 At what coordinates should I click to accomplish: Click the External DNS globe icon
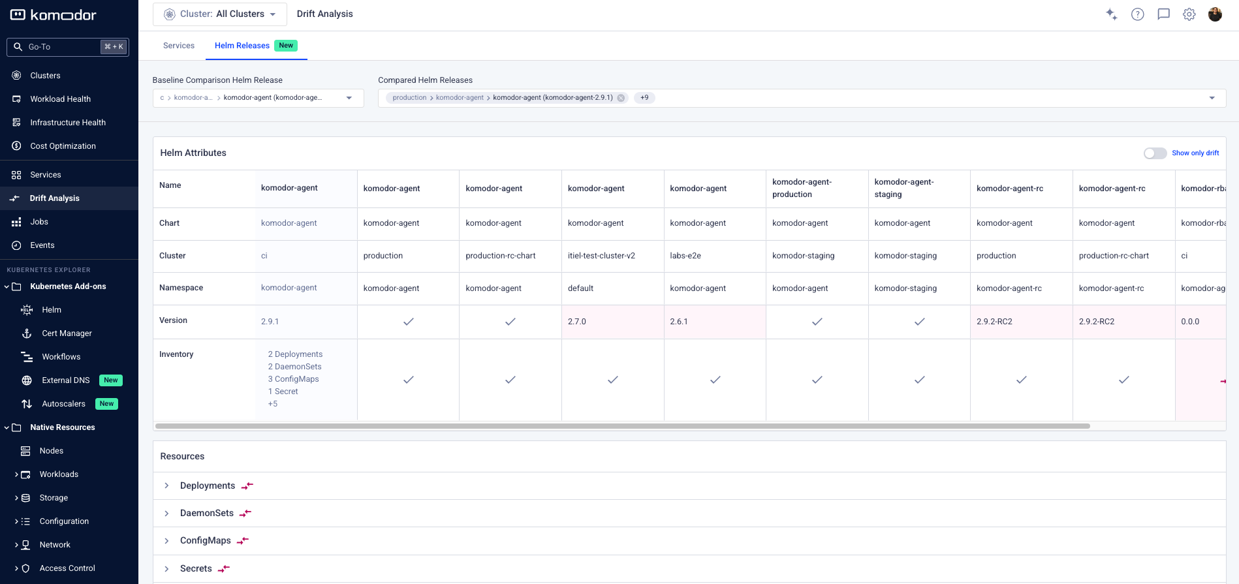pos(27,380)
